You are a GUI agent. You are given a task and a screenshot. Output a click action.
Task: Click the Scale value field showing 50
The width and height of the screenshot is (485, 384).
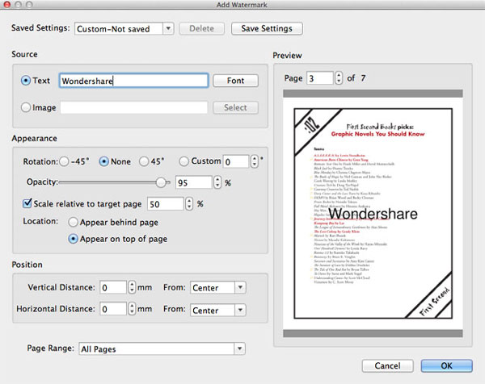pyautogui.click(x=166, y=204)
